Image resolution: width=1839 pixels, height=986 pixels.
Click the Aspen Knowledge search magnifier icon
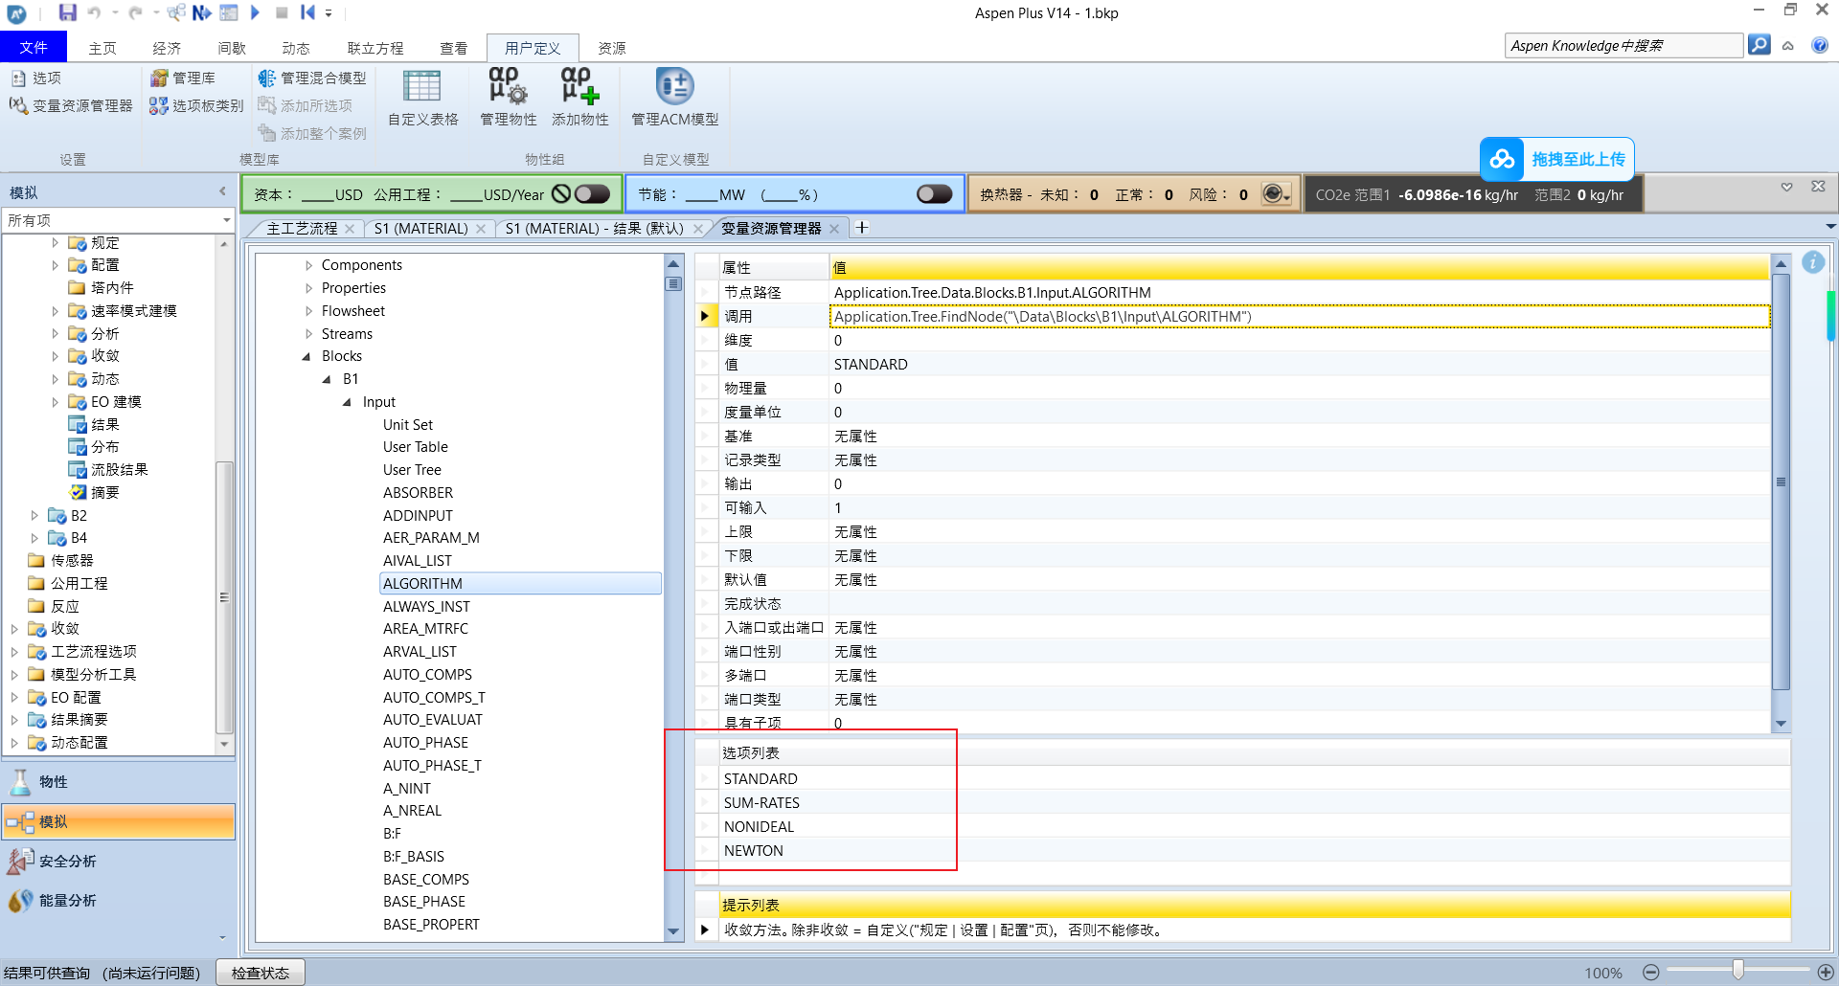(x=1759, y=45)
